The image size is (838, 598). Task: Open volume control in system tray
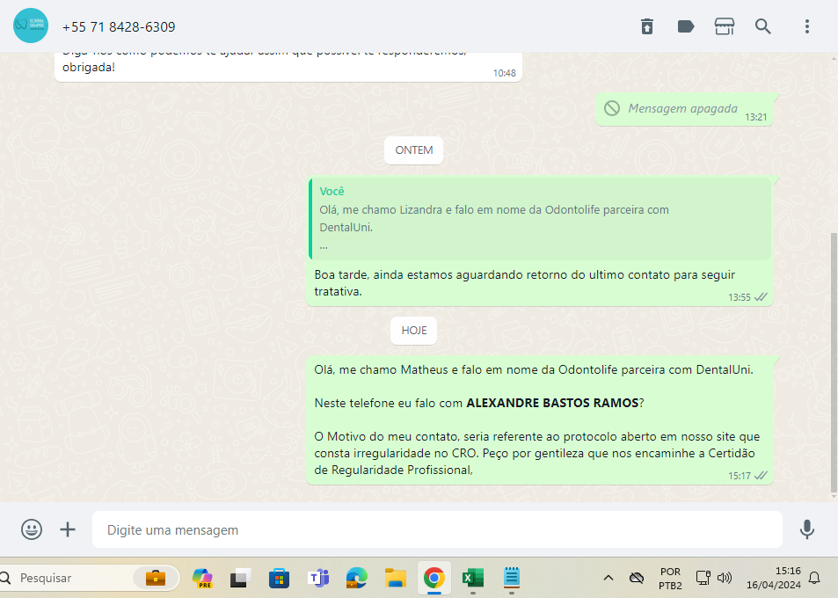725,578
